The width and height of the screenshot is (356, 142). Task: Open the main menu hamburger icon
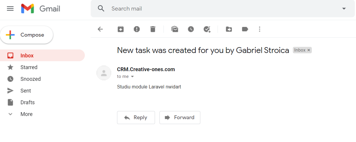[x=10, y=8]
